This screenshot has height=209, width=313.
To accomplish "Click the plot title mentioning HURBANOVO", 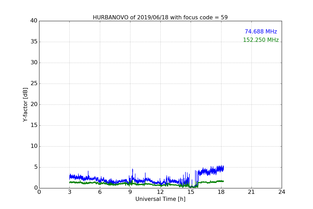I will (x=160, y=18).
